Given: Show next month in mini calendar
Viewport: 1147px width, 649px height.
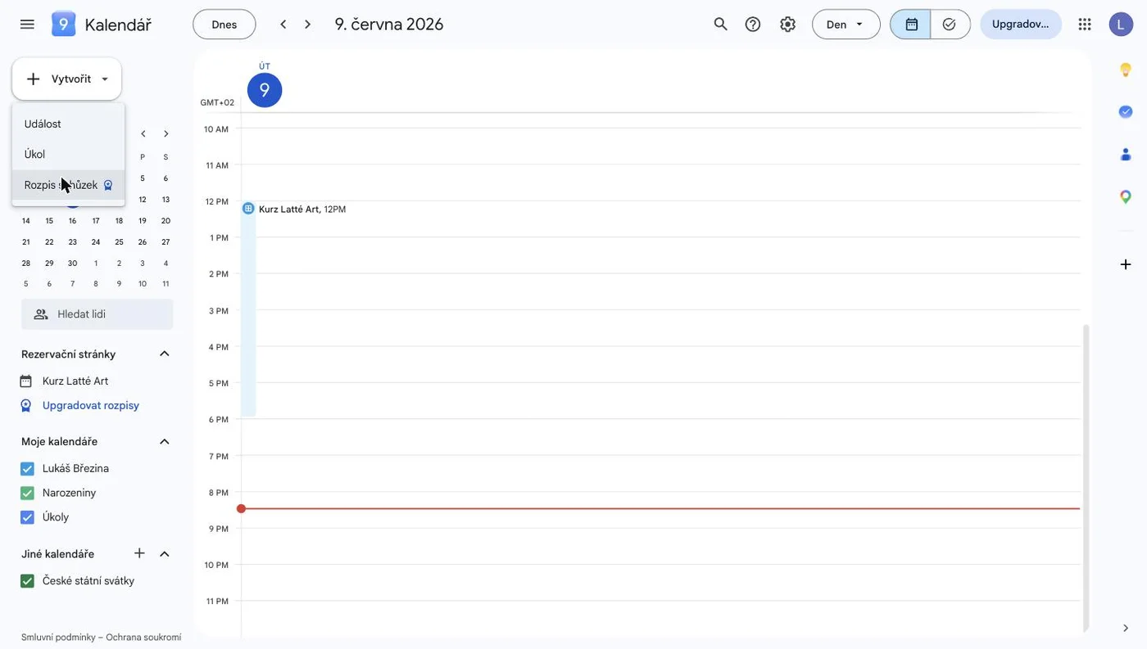Looking at the screenshot, I should pos(166,134).
